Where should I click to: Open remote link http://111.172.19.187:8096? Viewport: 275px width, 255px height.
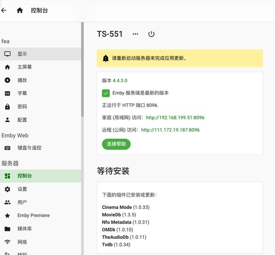(x=170, y=130)
